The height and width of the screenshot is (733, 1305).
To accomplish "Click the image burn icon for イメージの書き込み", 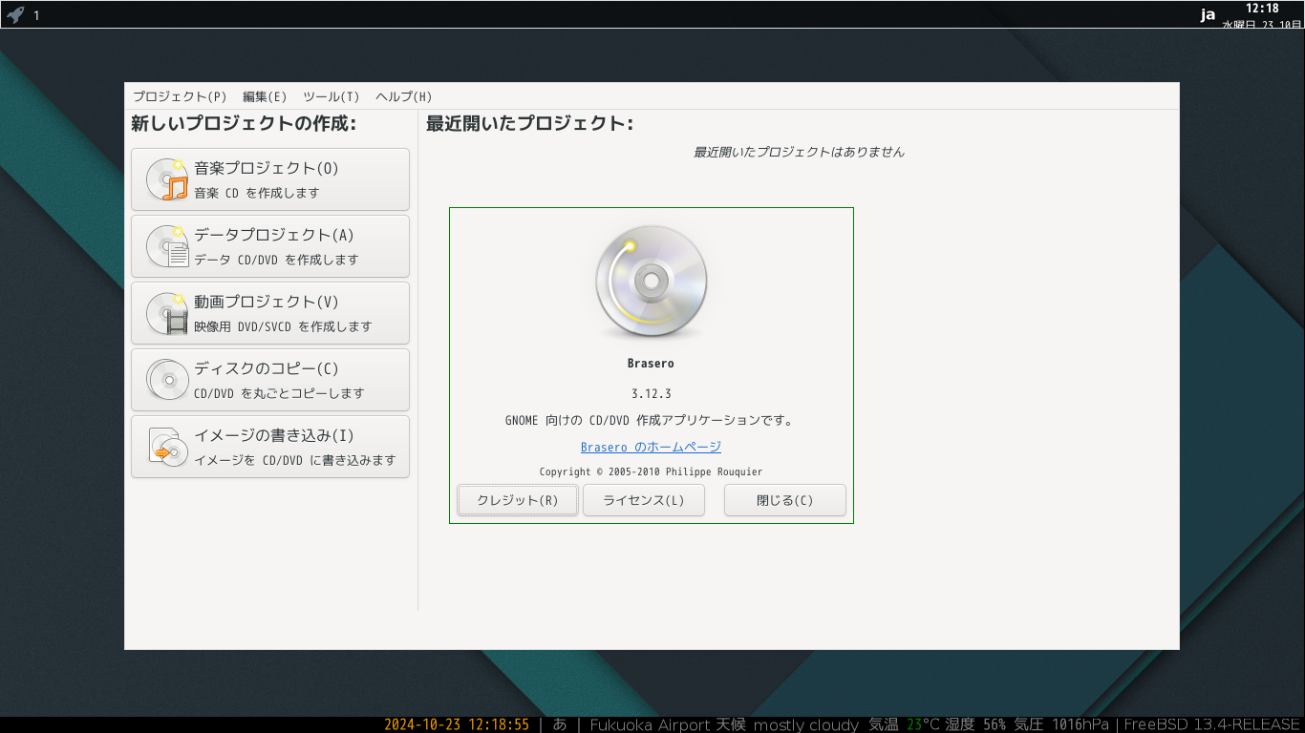I will 167,447.
